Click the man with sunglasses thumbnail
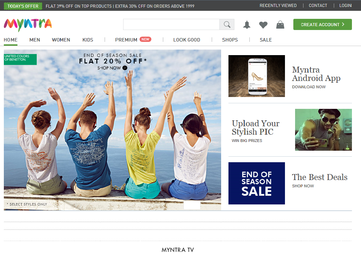This screenshot has width=361, height=262. 323,130
